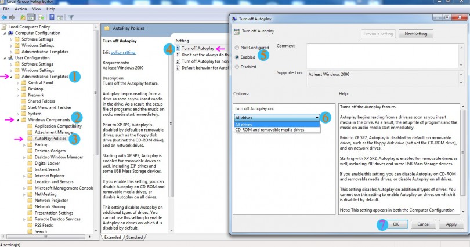470x247 pixels.
Task: Click the Up one level folder icon
Action: (x=23, y=17)
